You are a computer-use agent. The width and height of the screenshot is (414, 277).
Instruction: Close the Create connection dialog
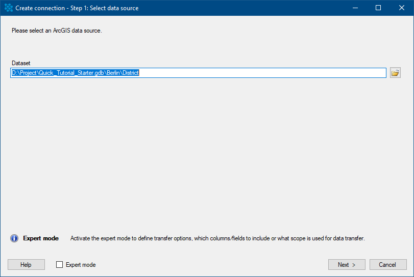402,8
